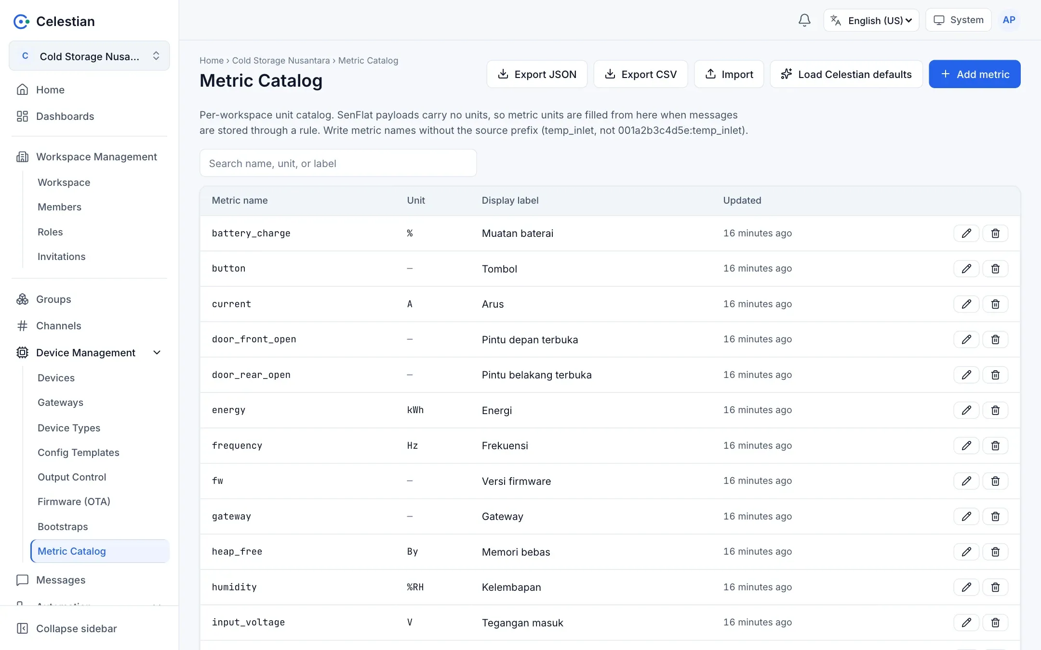Edit the input_voltage metric
The width and height of the screenshot is (1041, 650).
[966, 623]
